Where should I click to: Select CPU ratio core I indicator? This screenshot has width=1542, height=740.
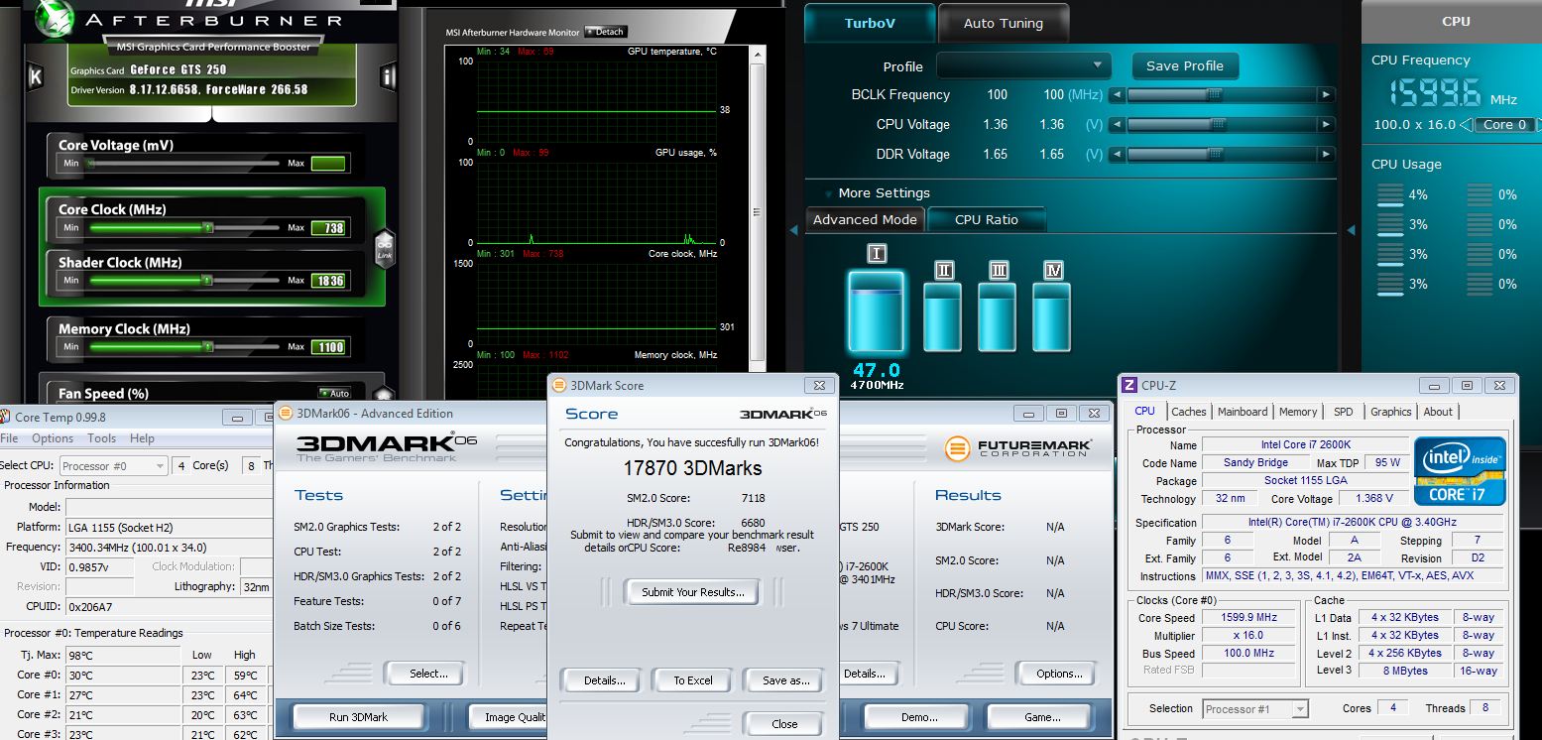876,254
